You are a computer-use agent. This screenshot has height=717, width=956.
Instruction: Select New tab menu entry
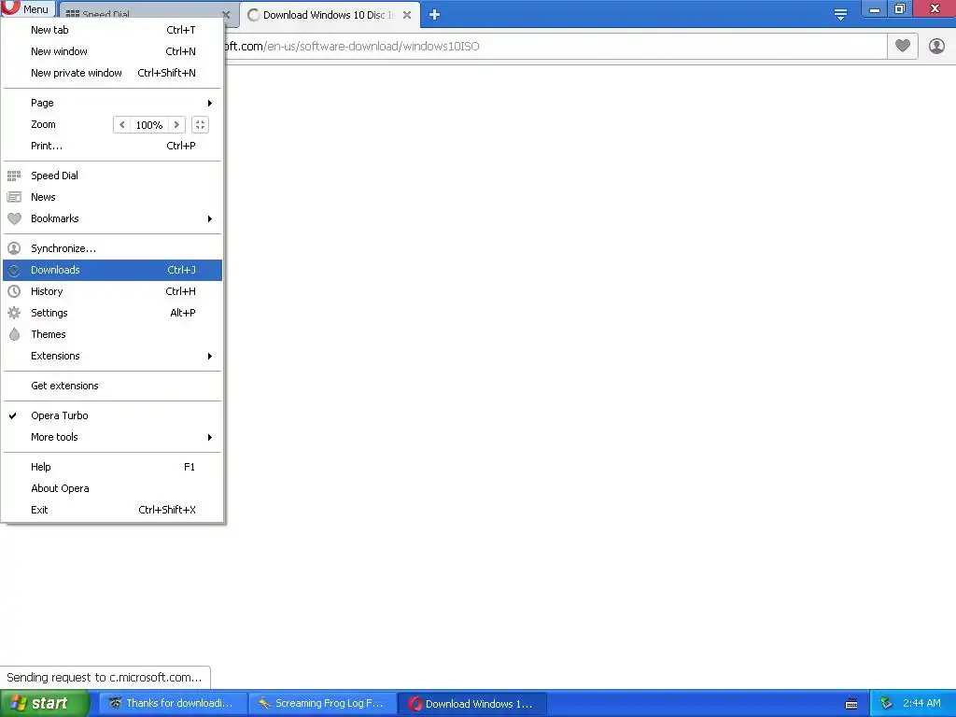click(x=112, y=30)
